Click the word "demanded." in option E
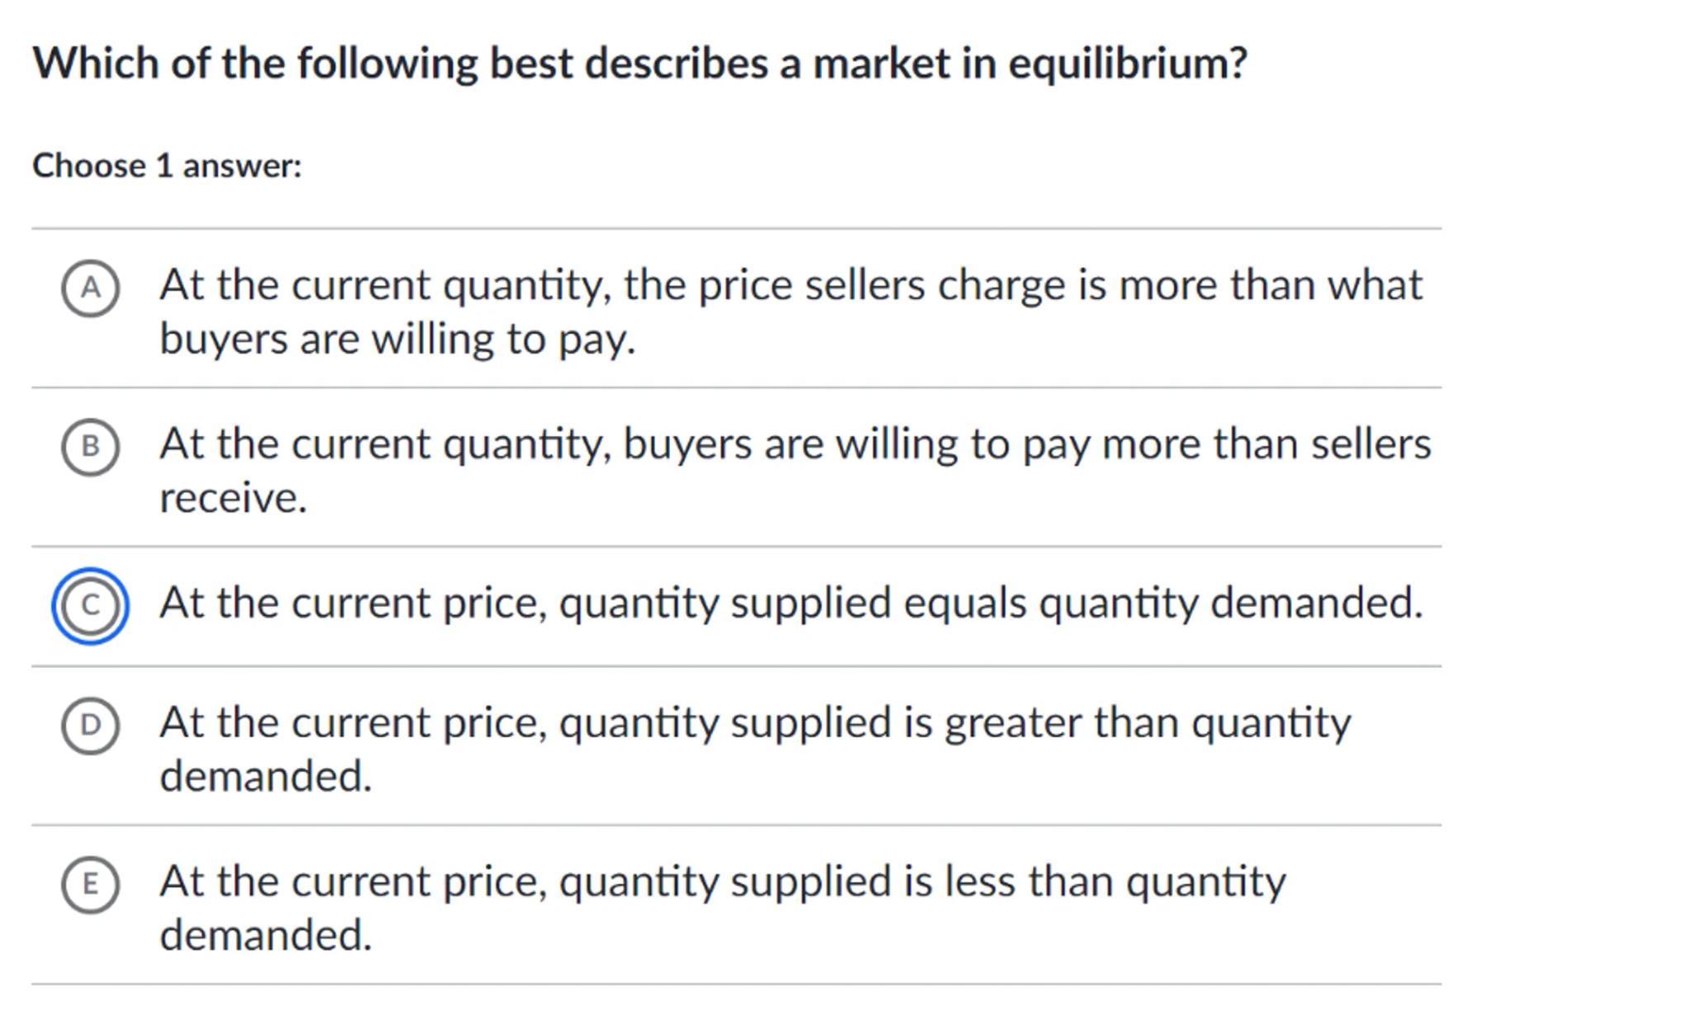 (x=265, y=935)
